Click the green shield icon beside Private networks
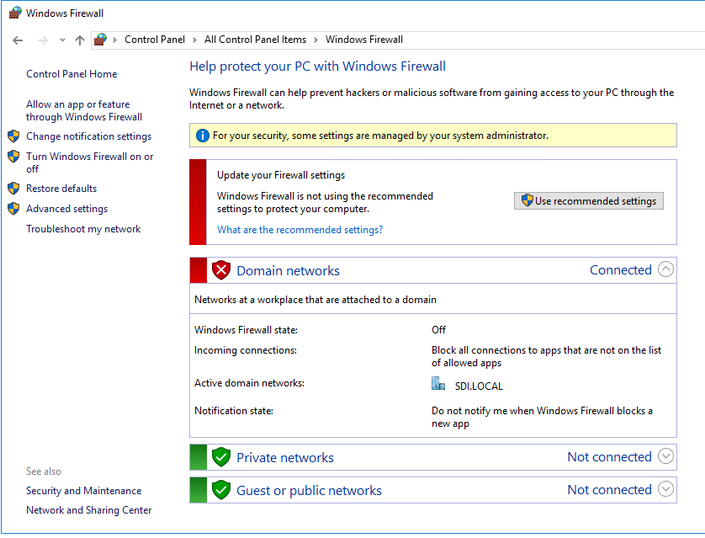Screen dimensions: 705x538 pyautogui.click(x=220, y=457)
